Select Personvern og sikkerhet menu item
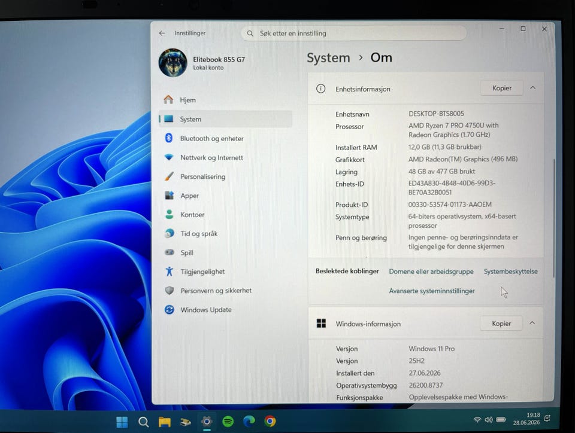575x433 pixels. click(x=226, y=291)
